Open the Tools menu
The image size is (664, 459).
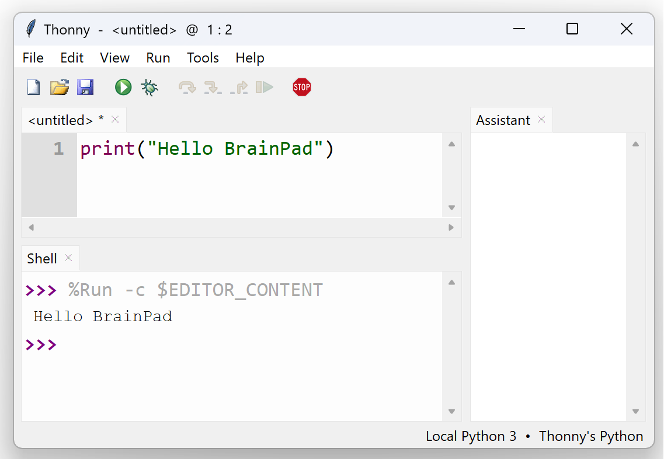(203, 58)
